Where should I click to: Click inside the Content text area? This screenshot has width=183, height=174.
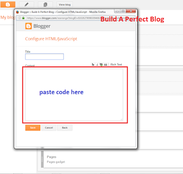74,95
